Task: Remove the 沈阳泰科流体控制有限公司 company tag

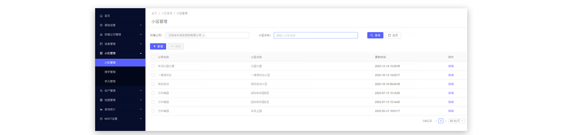Action: tap(203, 36)
